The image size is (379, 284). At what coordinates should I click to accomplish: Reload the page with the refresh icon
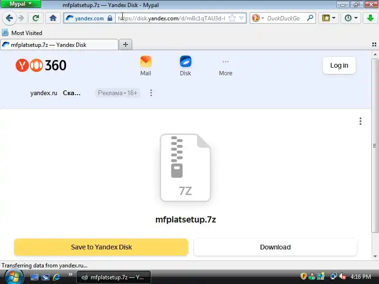(x=36, y=18)
